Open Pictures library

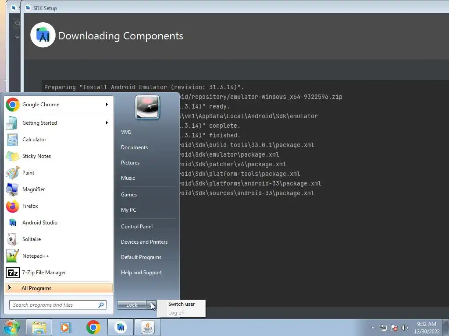(x=130, y=163)
